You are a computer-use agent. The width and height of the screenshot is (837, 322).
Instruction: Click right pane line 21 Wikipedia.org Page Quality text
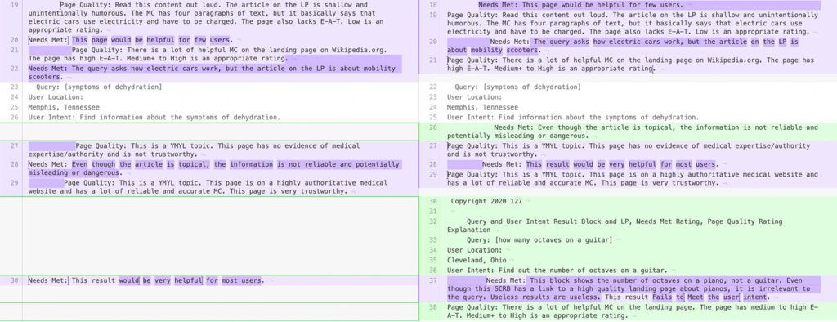pos(630,65)
